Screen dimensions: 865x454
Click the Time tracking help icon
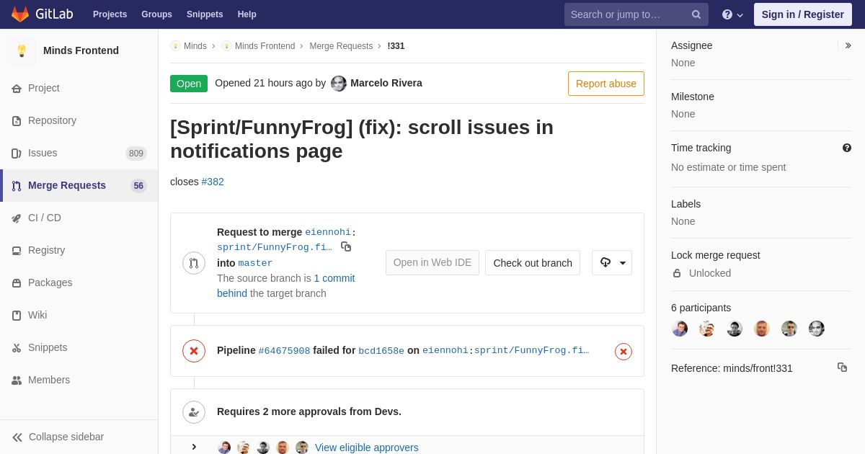(x=847, y=148)
